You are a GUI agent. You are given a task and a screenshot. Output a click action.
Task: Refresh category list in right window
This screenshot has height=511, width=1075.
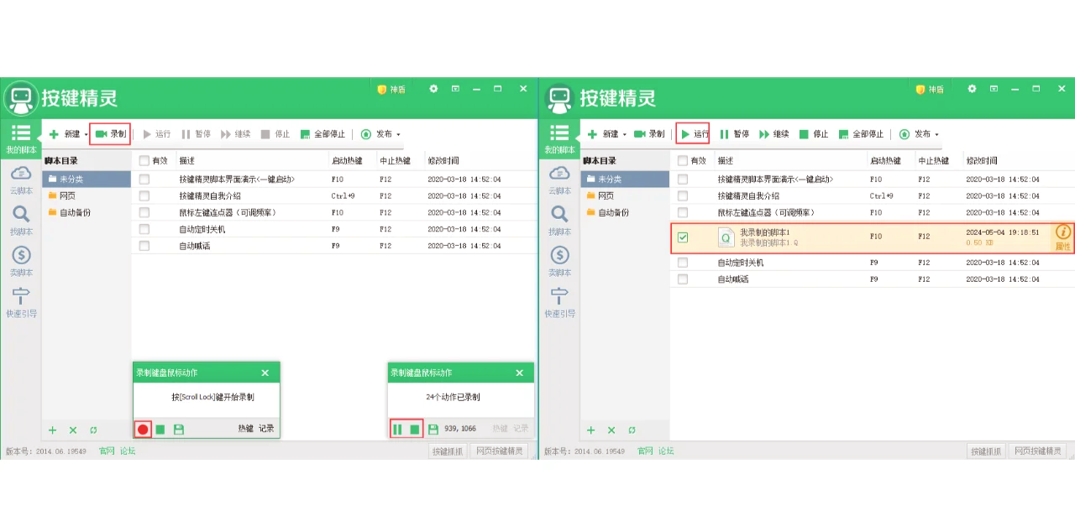[x=632, y=430]
